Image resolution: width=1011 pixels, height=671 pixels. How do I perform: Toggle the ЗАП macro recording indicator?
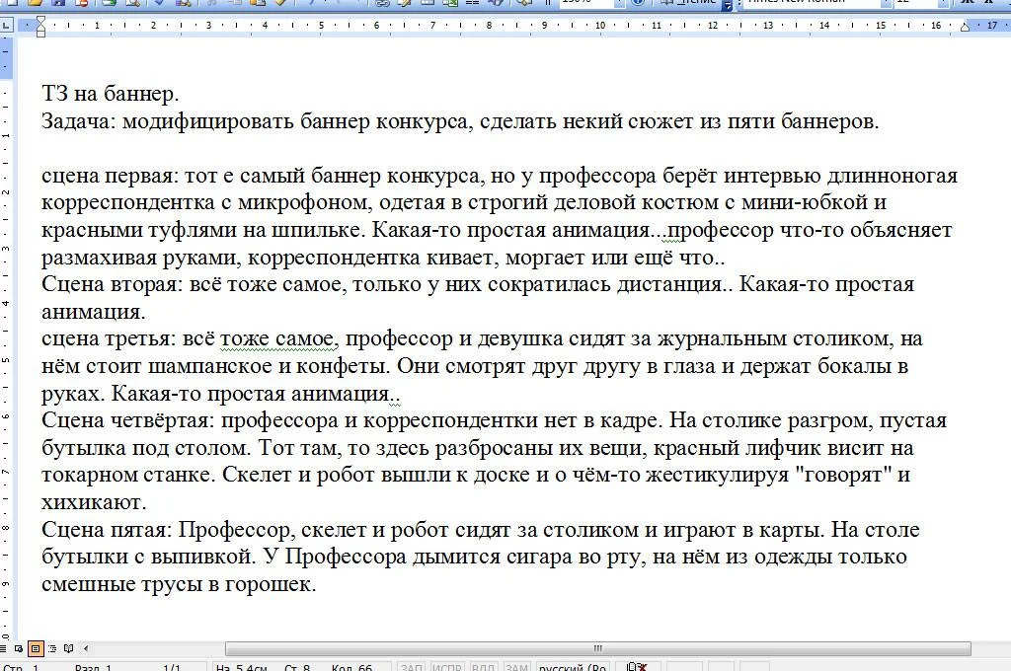coord(411,667)
